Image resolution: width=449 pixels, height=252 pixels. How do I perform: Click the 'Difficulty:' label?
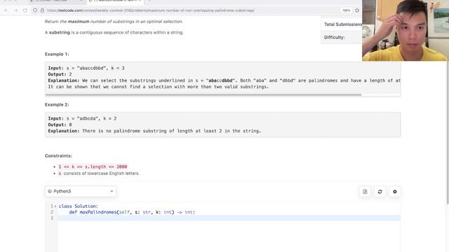[334, 37]
